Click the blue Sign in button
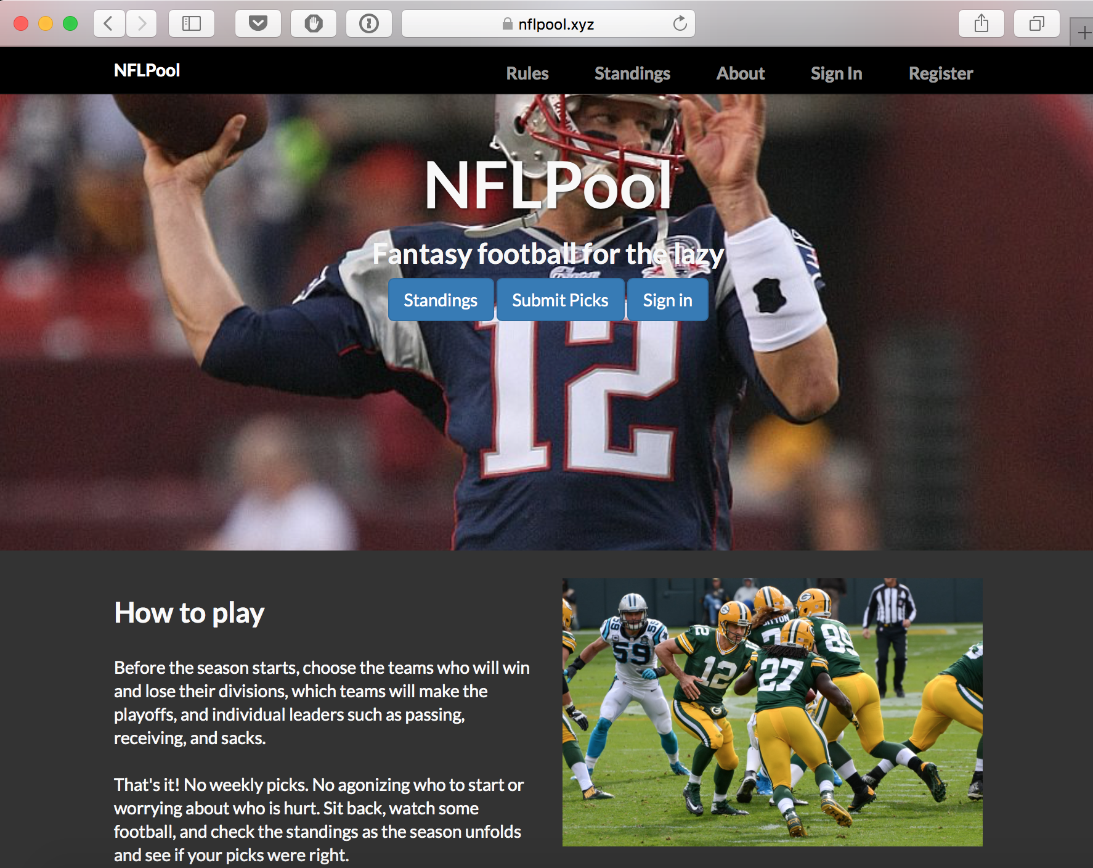 pyautogui.click(x=667, y=300)
